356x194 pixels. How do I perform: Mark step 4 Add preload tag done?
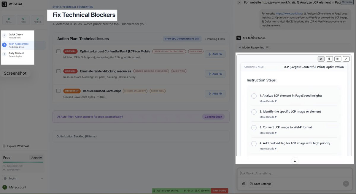click(x=254, y=144)
